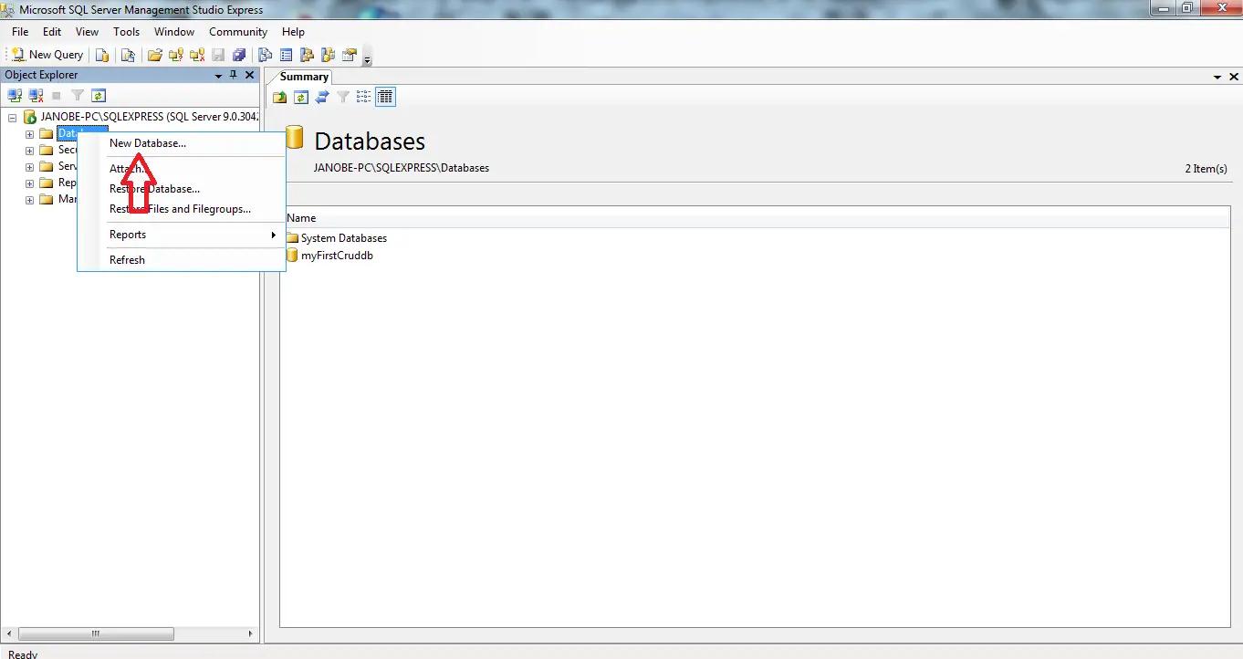Choose Attach... from the context menu
1243x659 pixels.
[x=182, y=169]
